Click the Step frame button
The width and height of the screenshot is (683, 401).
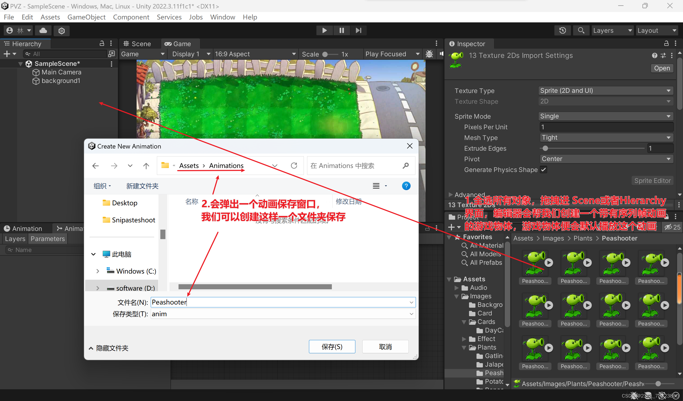pyautogui.click(x=358, y=30)
